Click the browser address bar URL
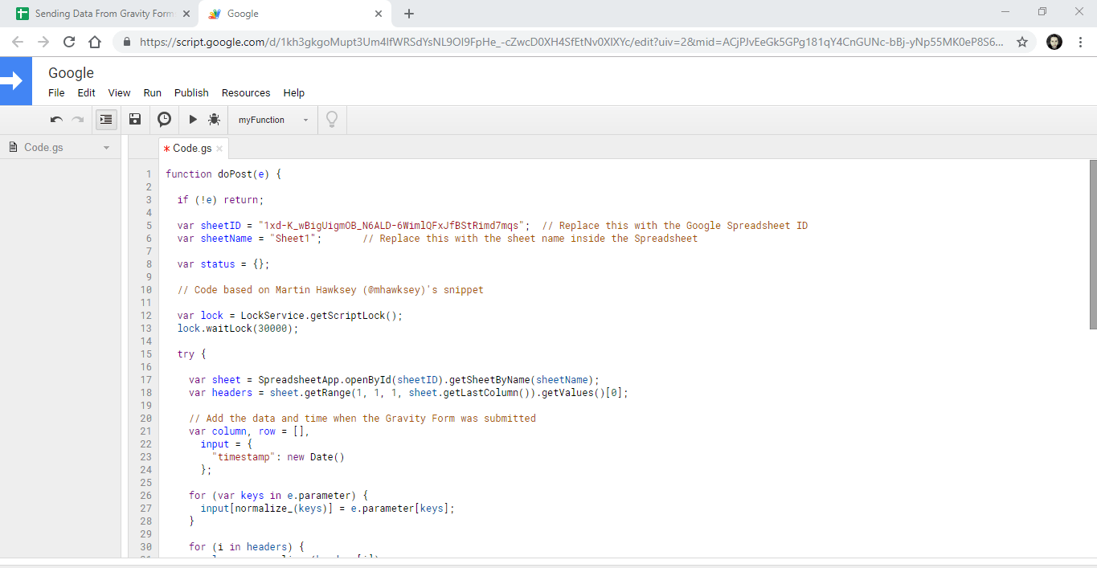 click(x=571, y=42)
